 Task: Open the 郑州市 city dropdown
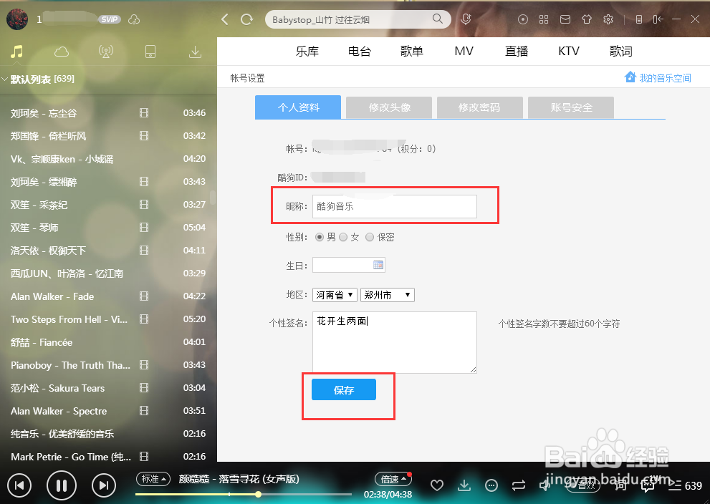[x=387, y=295]
